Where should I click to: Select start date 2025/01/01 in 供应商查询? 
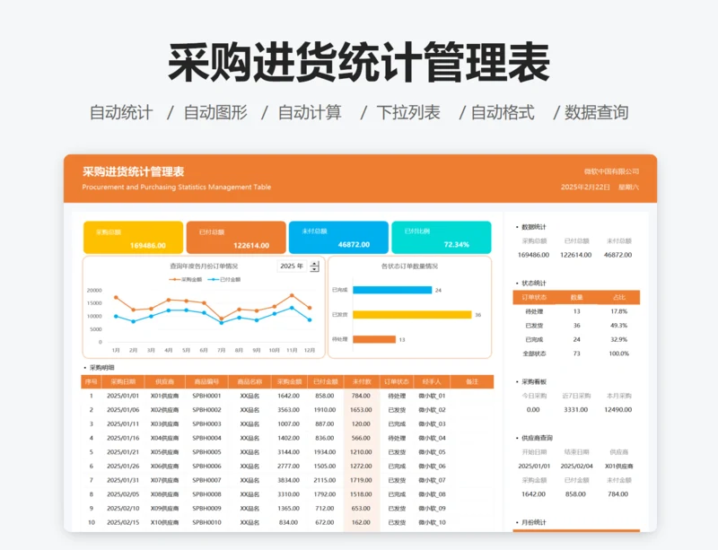click(534, 467)
